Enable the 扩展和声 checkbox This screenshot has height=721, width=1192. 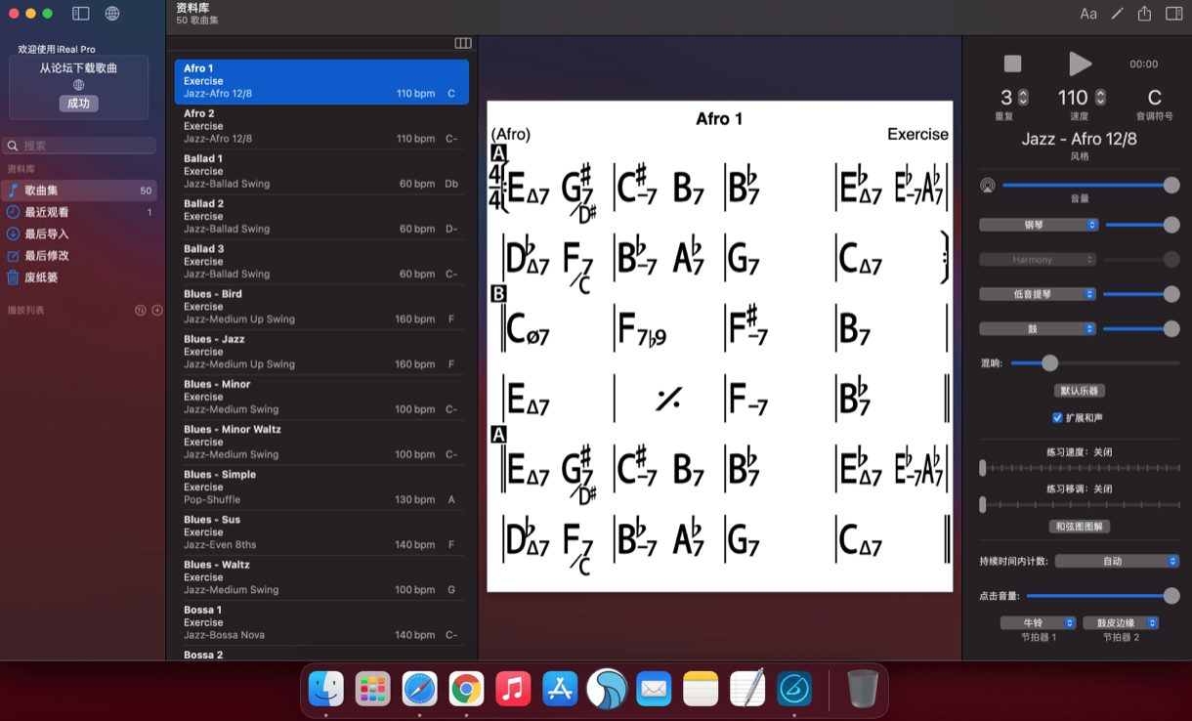[1057, 417]
